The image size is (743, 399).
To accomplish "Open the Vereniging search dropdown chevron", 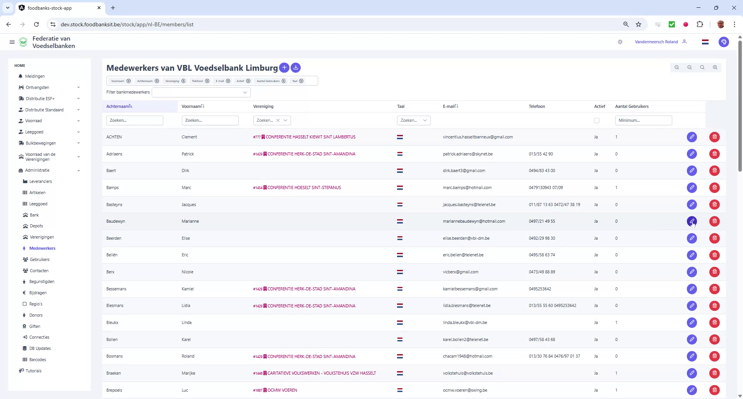I will pyautogui.click(x=286, y=120).
